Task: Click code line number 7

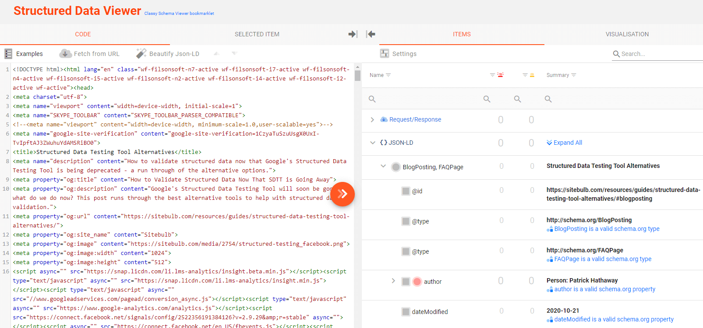Action: 7,152
